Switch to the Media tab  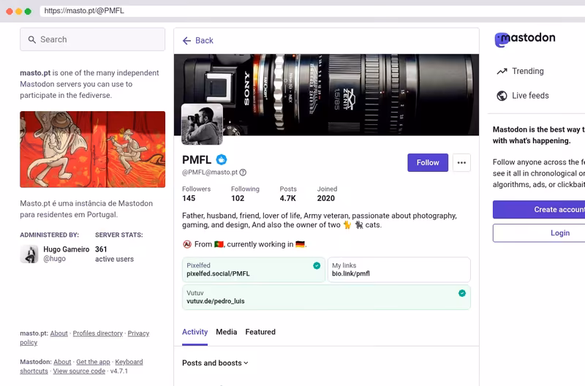(227, 332)
